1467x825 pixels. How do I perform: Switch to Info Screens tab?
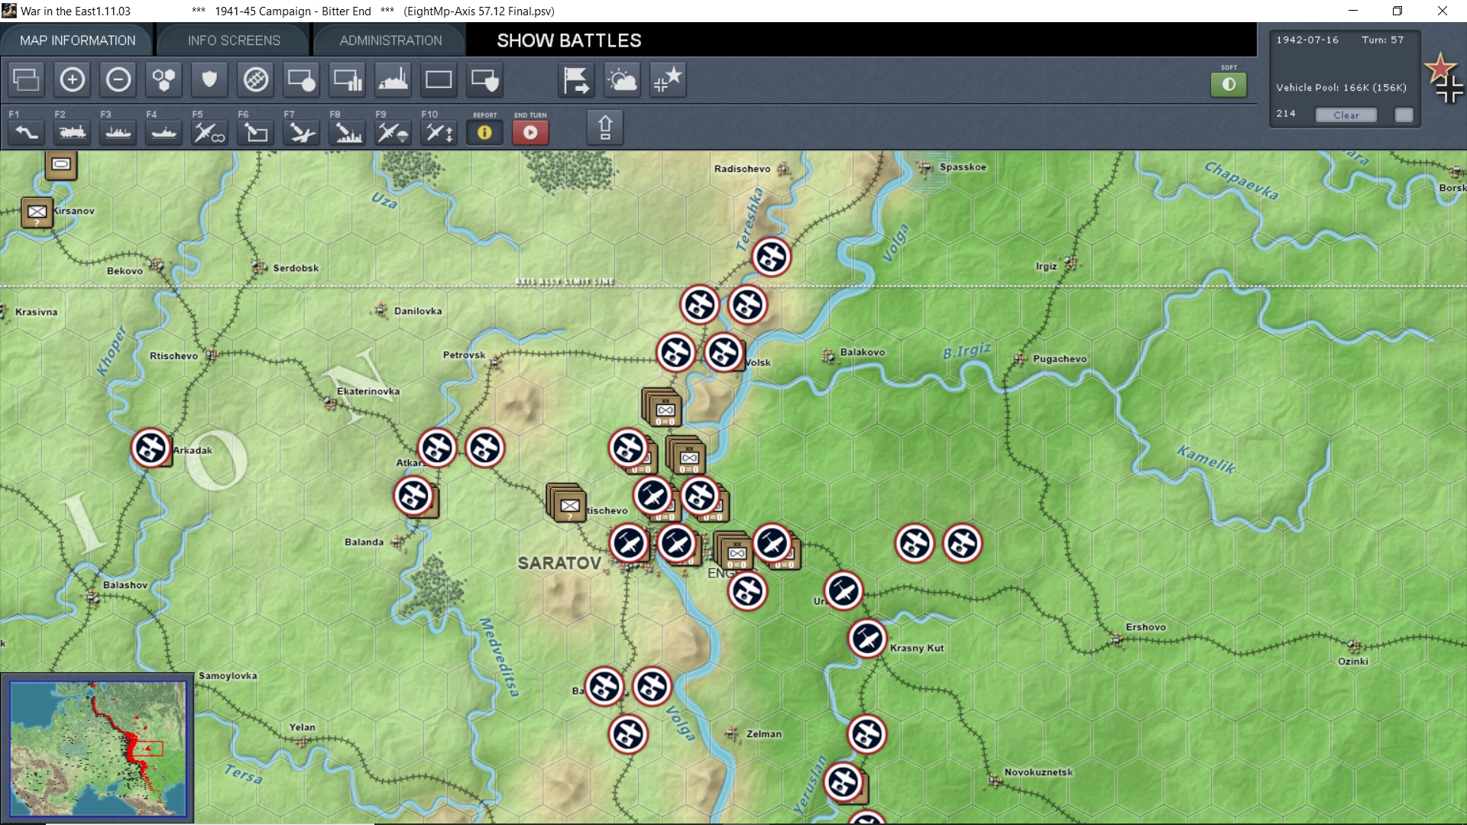(234, 40)
